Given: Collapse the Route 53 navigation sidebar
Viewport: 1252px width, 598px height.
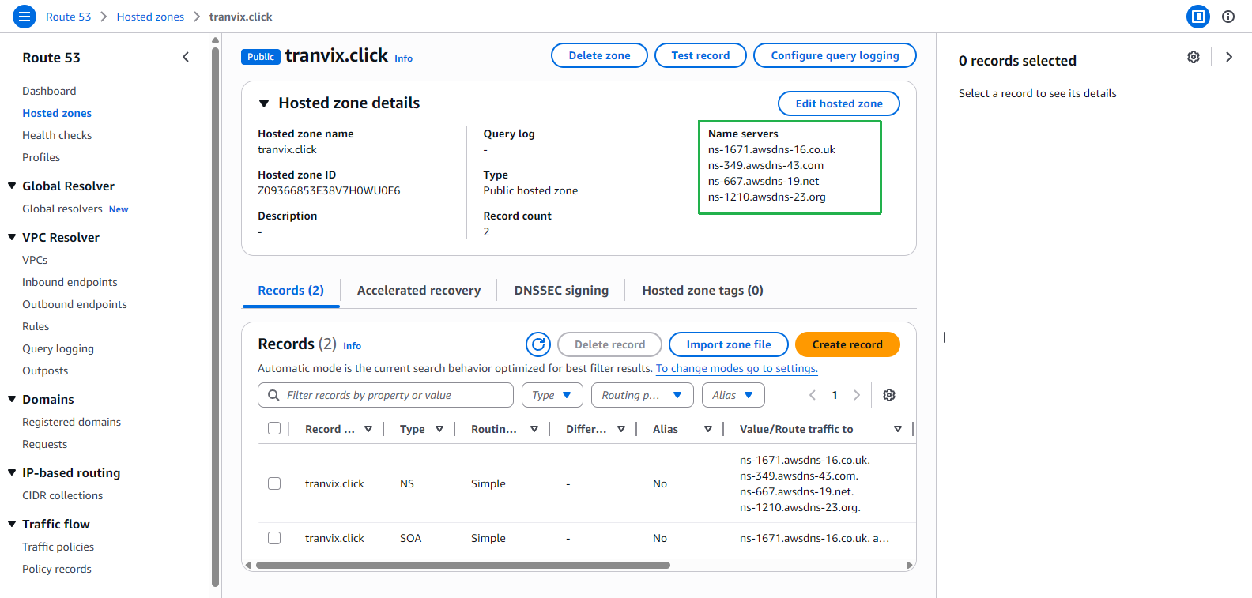Looking at the screenshot, I should point(186,57).
